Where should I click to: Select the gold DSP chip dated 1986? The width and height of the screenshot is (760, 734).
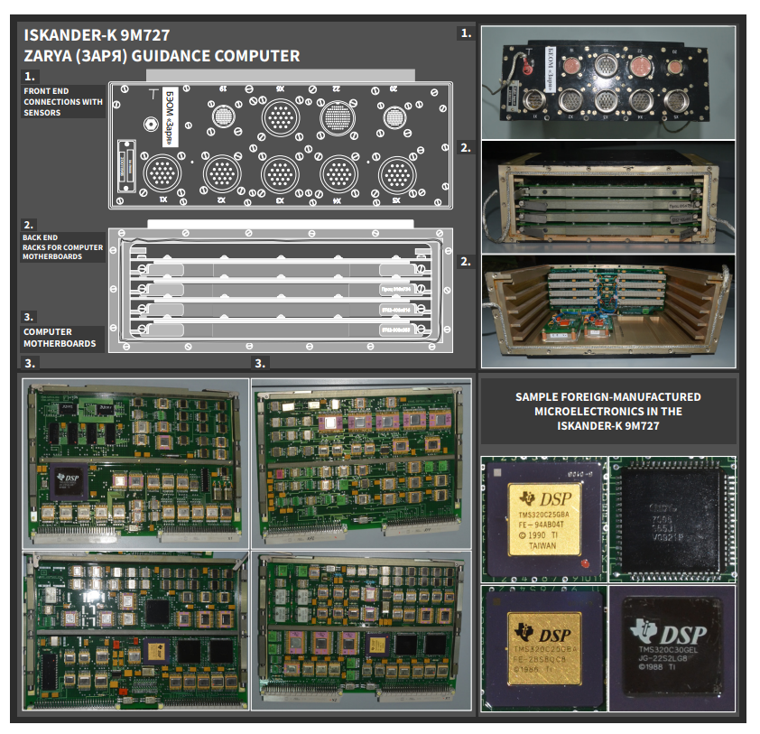pyautogui.click(x=542, y=644)
